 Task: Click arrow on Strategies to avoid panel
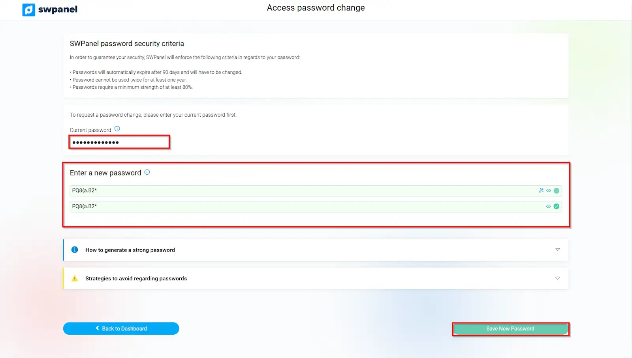tap(557, 278)
